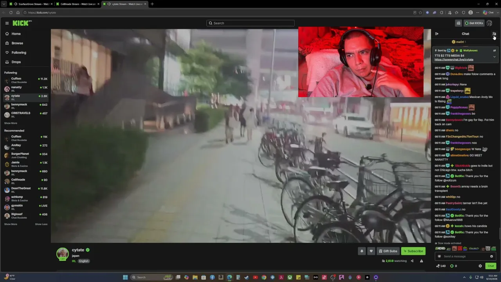The height and width of the screenshot is (282, 501).
Task: Bookmark this page with star icon
Action: coord(420,13)
